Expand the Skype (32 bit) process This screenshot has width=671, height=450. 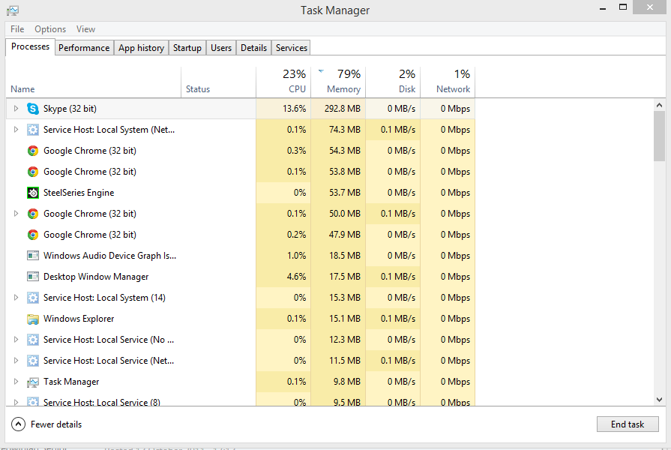pyautogui.click(x=16, y=108)
